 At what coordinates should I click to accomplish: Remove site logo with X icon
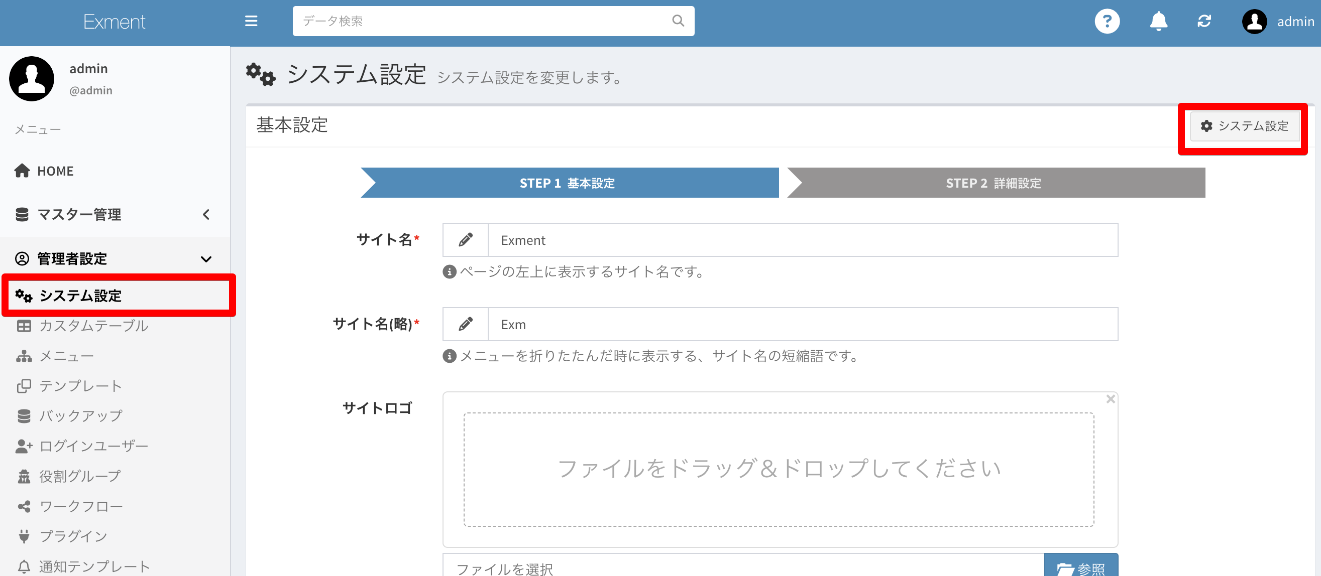click(x=1110, y=399)
